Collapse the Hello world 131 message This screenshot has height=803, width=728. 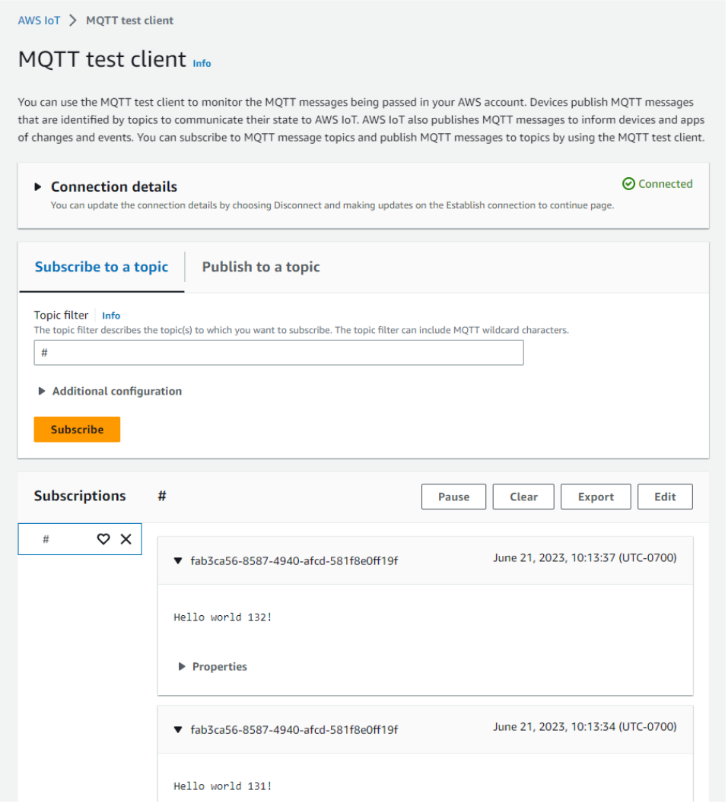178,730
